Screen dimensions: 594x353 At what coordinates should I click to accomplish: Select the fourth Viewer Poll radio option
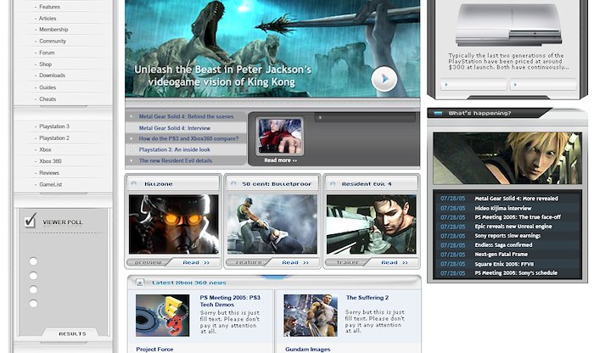pyautogui.click(x=33, y=304)
